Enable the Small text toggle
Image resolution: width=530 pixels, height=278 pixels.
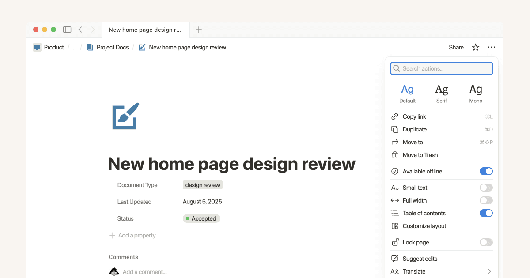coord(486,188)
